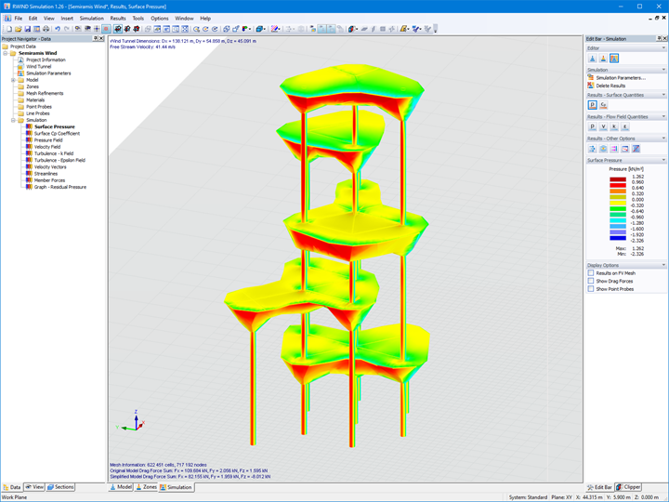Image resolution: width=669 pixels, height=502 pixels.
Task: Select Editor Zones mode icon in Edit Bar
Action: click(x=603, y=59)
